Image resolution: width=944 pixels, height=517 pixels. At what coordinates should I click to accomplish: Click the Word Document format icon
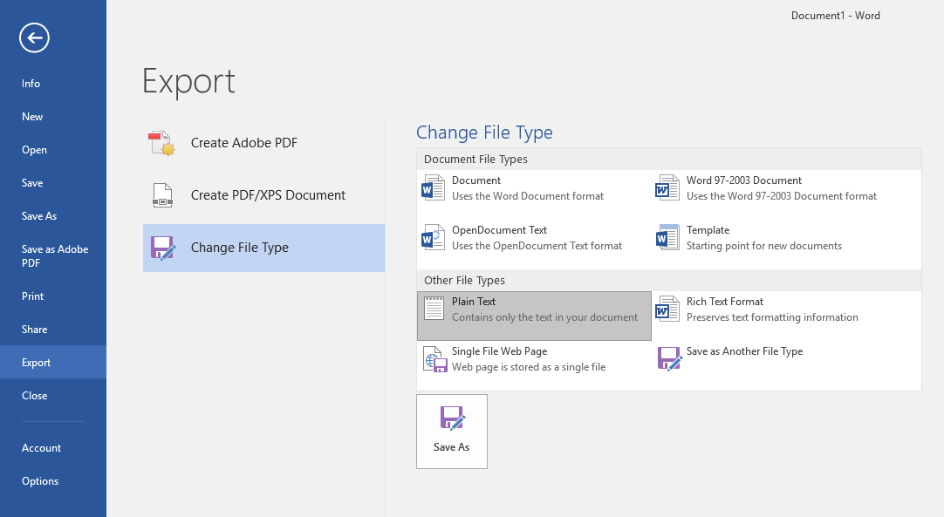pos(433,187)
